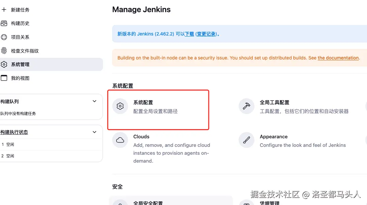Click the Manage Jenkins heading
The height and width of the screenshot is (205, 367).
(x=142, y=10)
